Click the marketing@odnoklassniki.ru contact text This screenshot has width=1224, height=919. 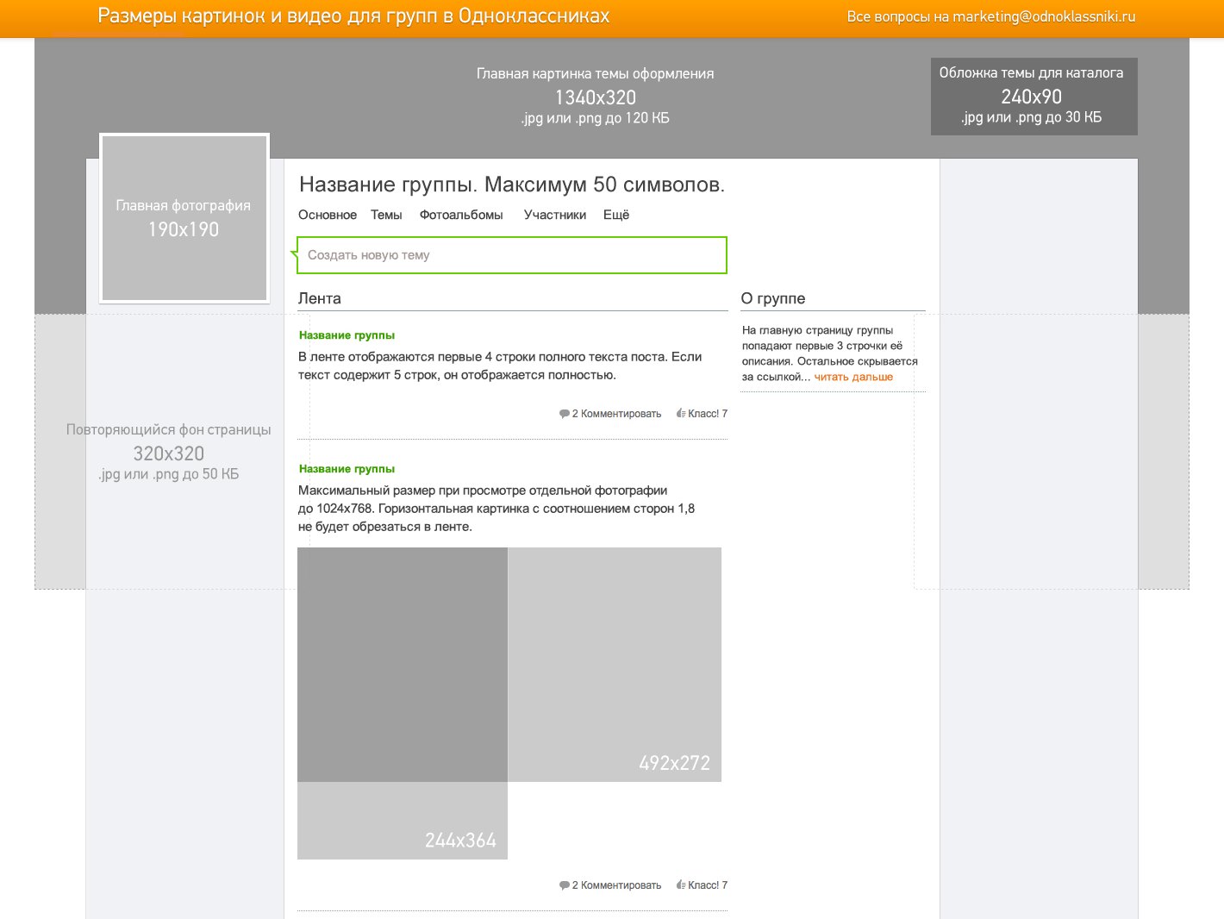click(1044, 16)
